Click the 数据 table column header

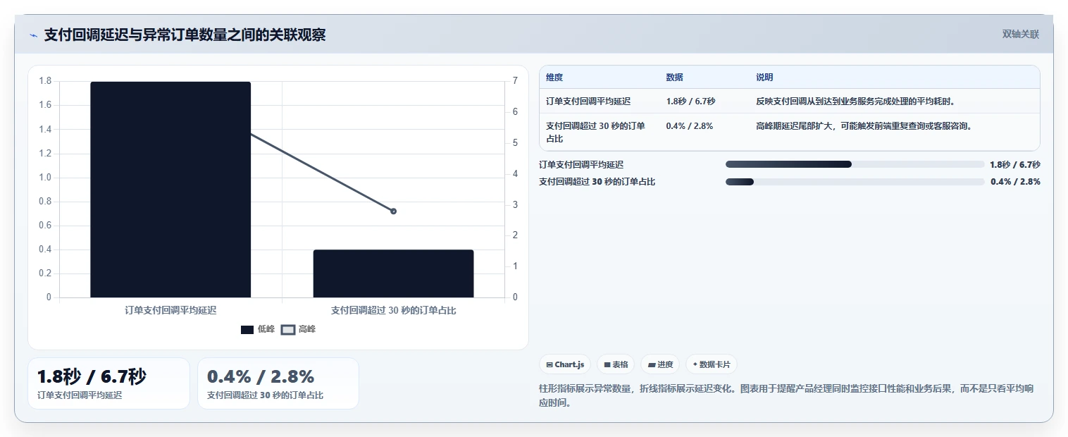tap(674, 78)
